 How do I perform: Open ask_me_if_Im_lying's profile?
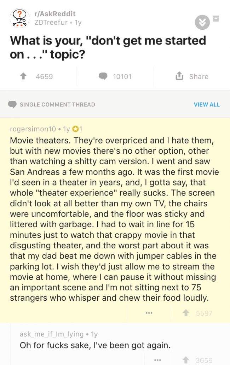click(x=52, y=334)
